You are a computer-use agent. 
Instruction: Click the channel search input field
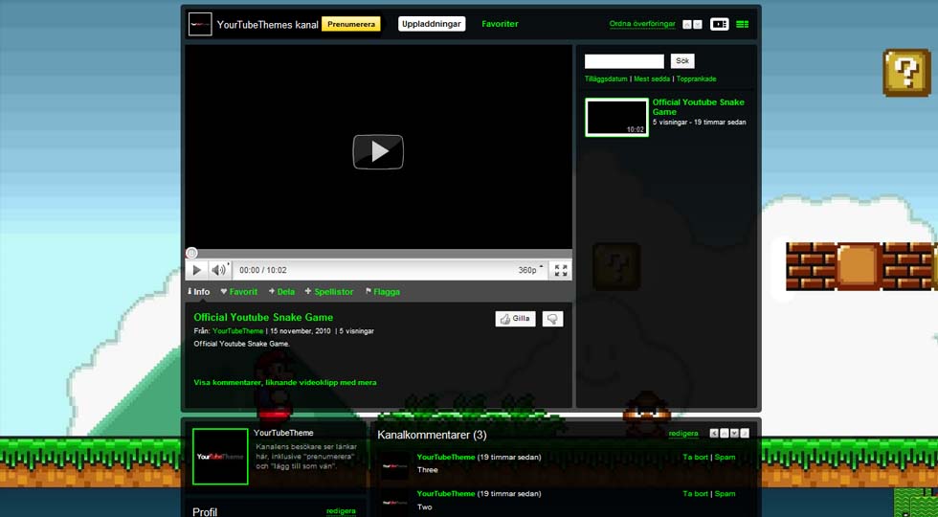pyautogui.click(x=624, y=61)
